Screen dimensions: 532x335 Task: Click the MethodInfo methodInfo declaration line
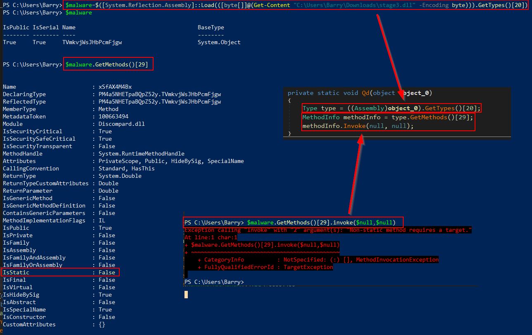[388, 117]
